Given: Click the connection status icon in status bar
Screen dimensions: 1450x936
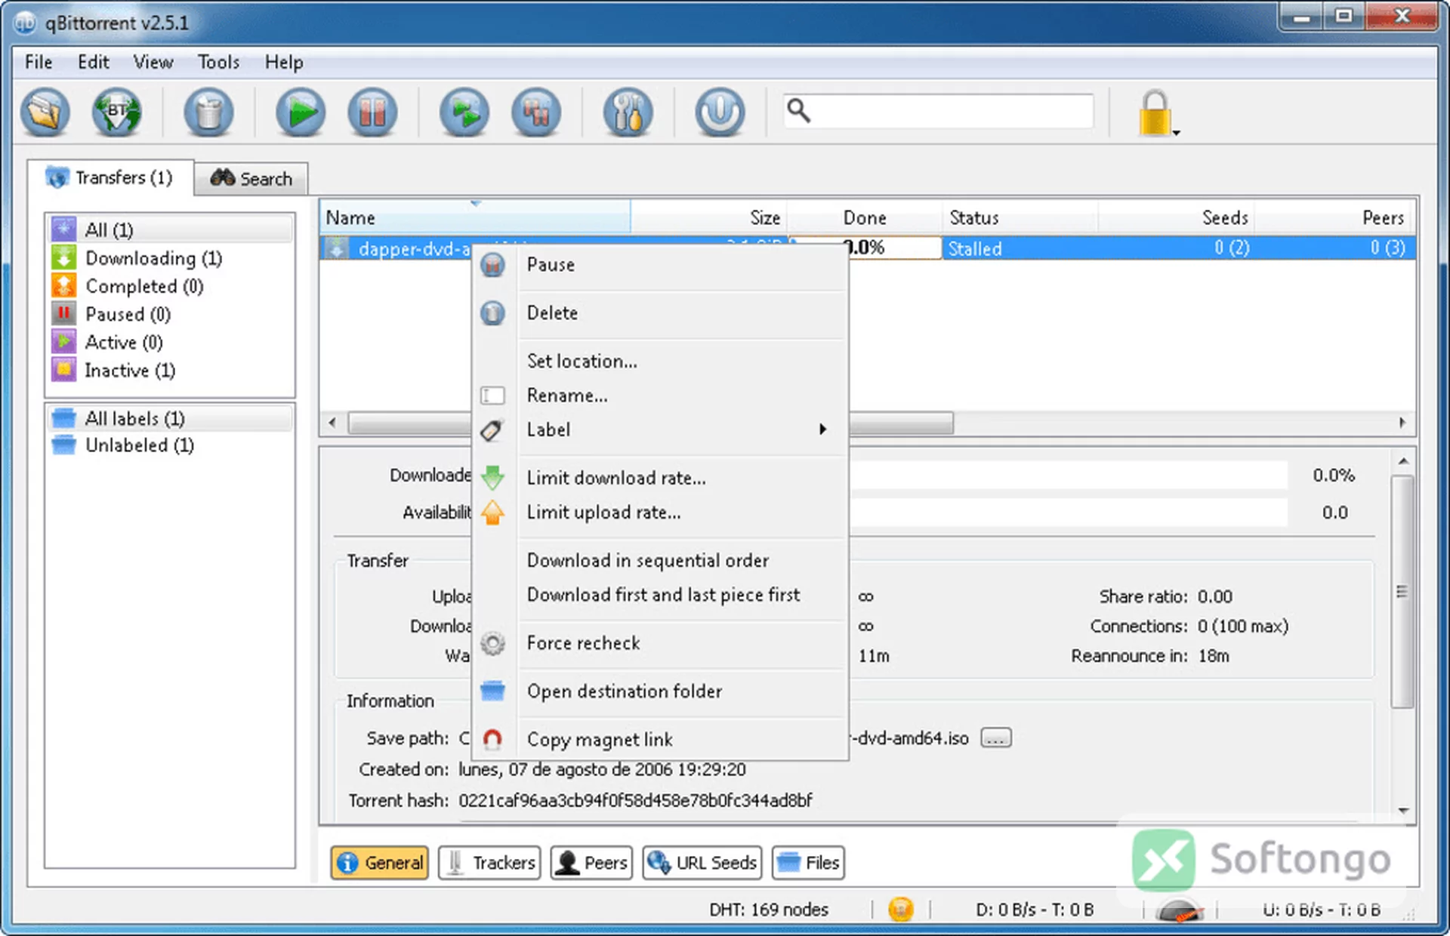Looking at the screenshot, I should [900, 910].
